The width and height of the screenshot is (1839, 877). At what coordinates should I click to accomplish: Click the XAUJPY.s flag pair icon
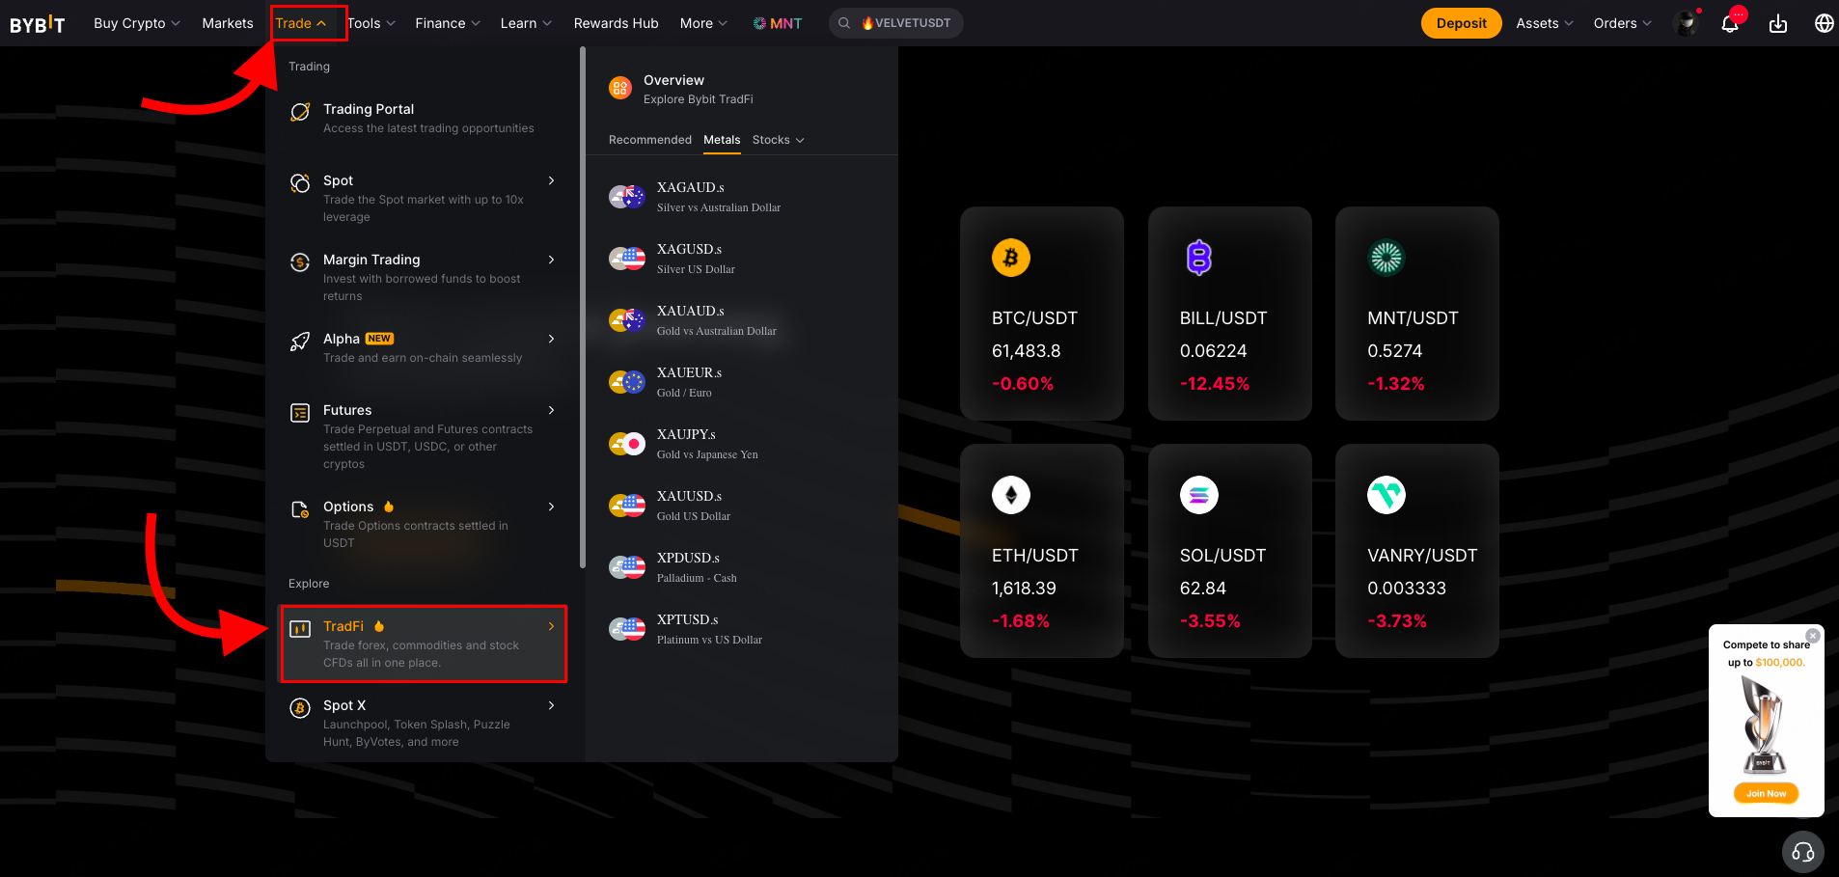click(627, 444)
